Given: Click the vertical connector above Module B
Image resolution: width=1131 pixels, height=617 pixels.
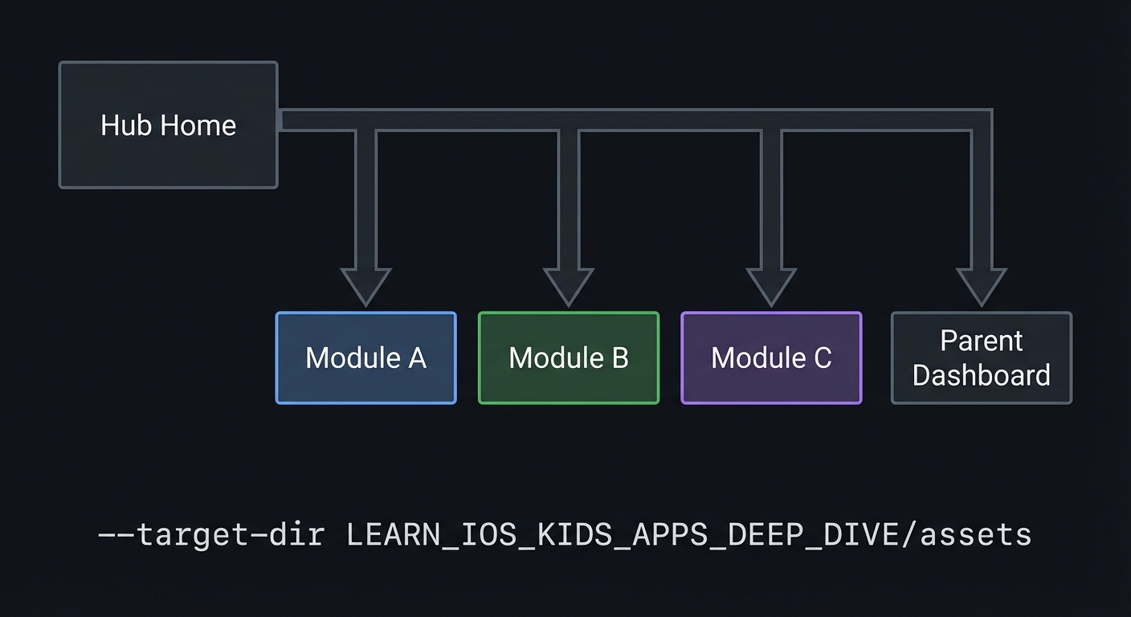Looking at the screenshot, I should tap(568, 201).
